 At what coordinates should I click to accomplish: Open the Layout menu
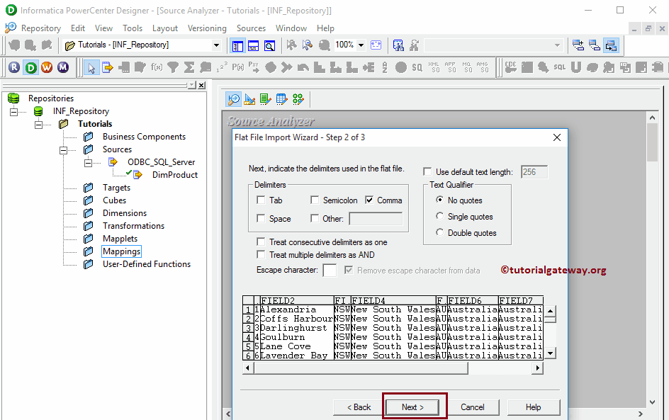pos(164,28)
